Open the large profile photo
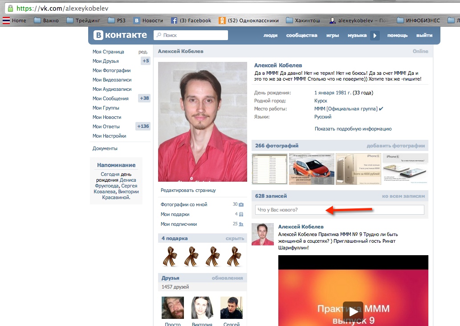Viewport: 460px width, 326px height. point(203,122)
